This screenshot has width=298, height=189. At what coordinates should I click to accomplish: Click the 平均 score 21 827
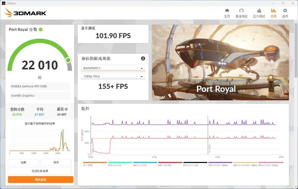coord(39,115)
